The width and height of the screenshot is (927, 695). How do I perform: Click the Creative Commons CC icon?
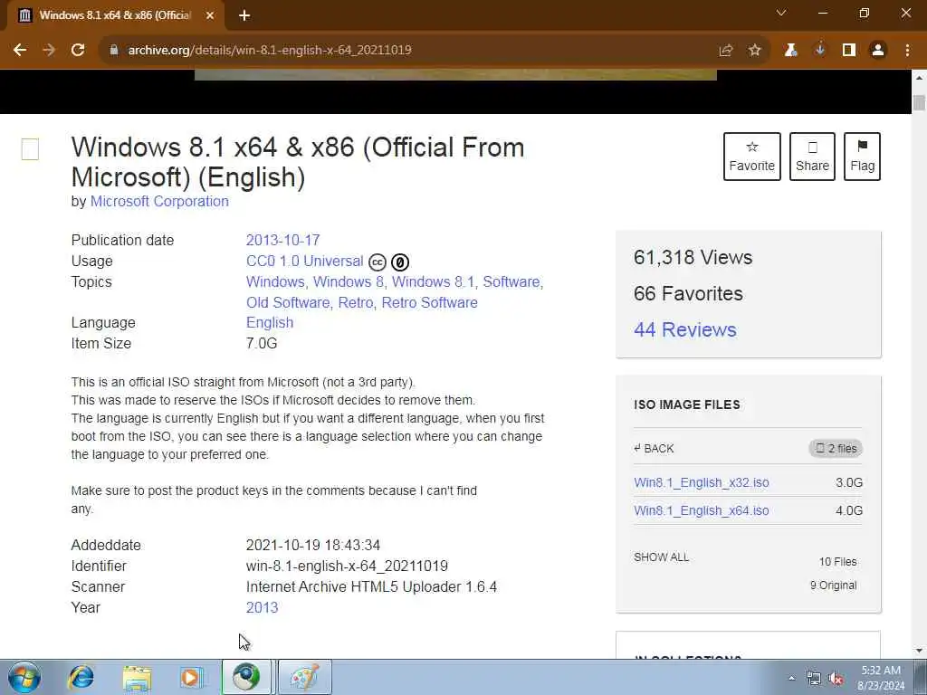pos(377,262)
